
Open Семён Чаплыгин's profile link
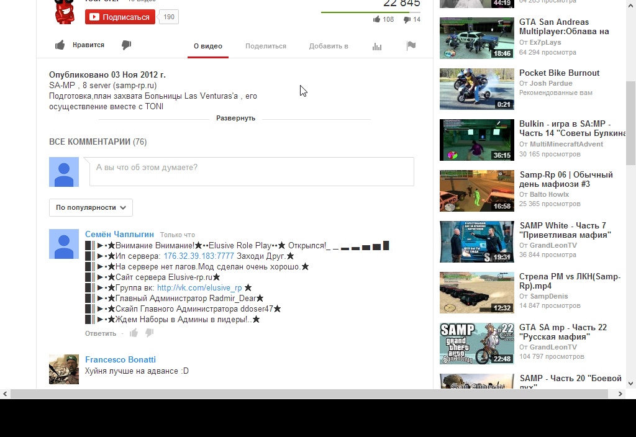(x=120, y=234)
